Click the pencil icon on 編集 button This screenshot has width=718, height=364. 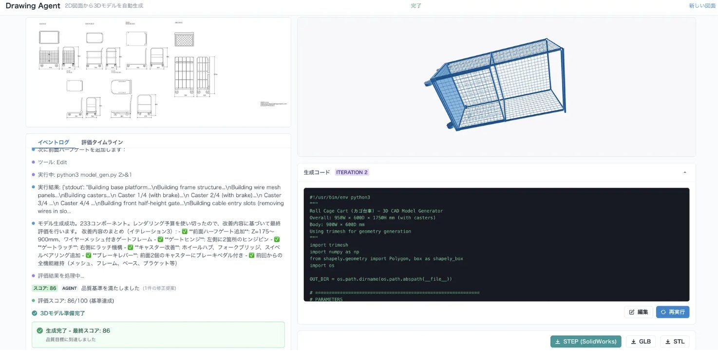coord(632,312)
